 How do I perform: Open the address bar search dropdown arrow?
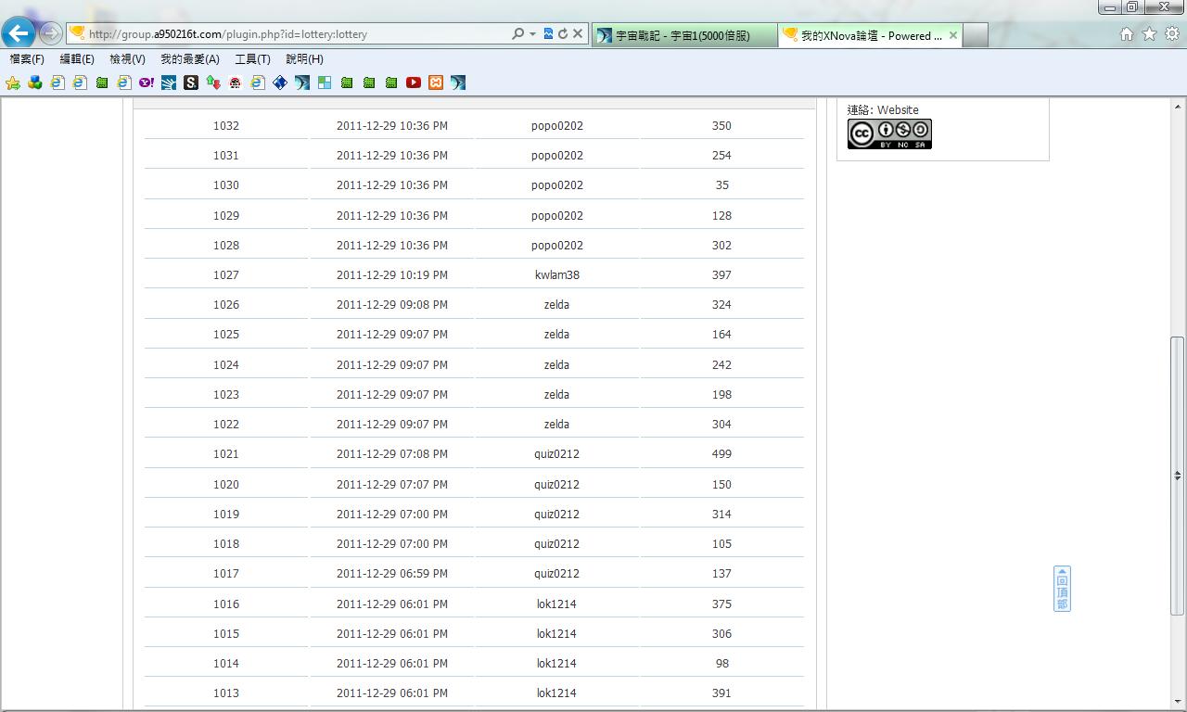tap(532, 34)
